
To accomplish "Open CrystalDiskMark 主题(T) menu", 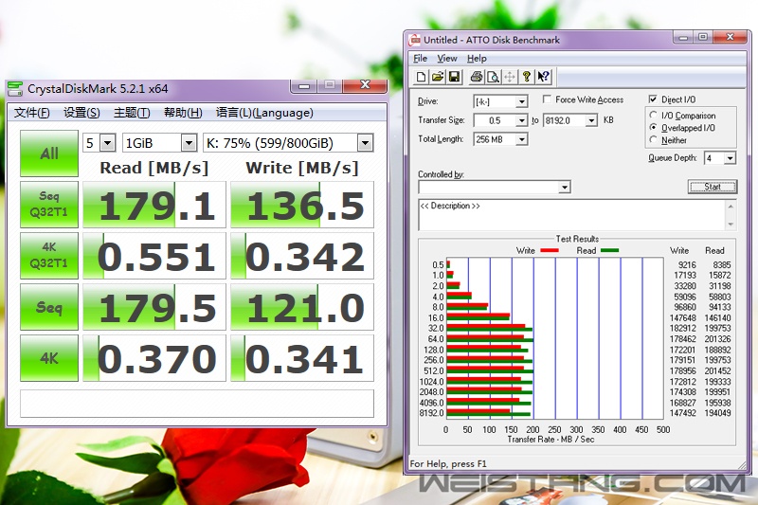I will click(x=132, y=113).
